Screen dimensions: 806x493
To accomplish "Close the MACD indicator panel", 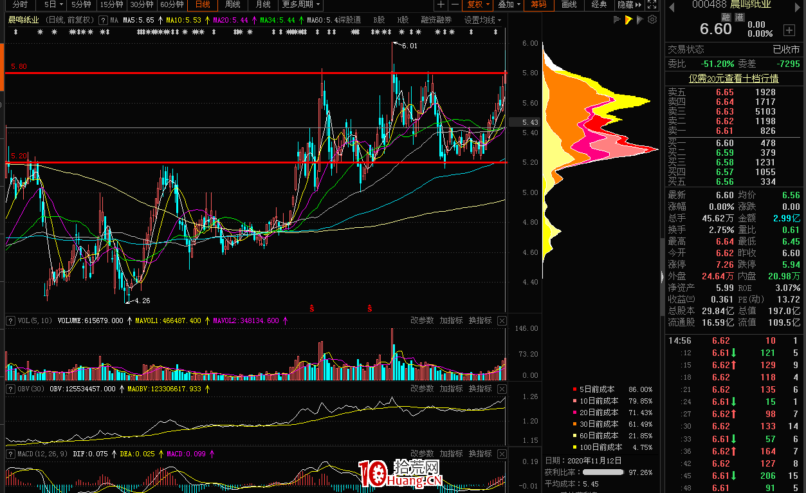I will click(502, 454).
